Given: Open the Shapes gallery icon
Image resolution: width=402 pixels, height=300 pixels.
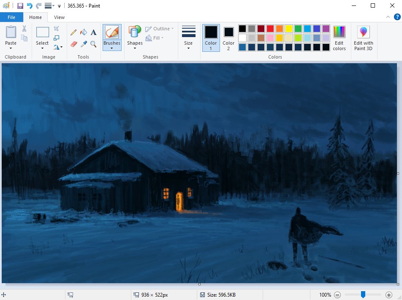Looking at the screenshot, I should point(135,32).
